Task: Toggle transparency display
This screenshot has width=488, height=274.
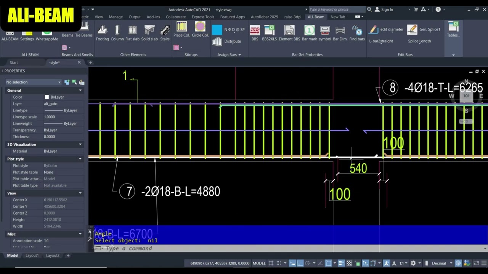Action: (349, 263)
